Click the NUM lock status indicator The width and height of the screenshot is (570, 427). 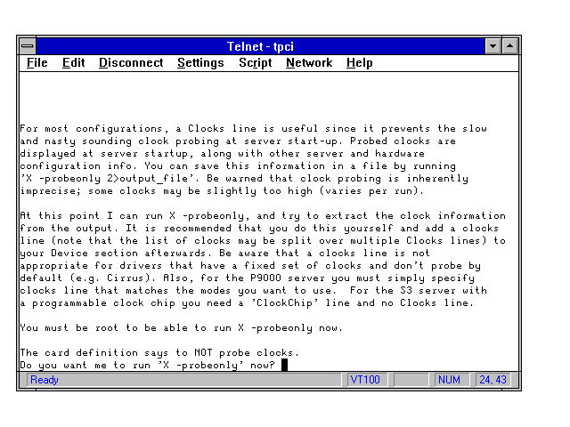point(450,380)
